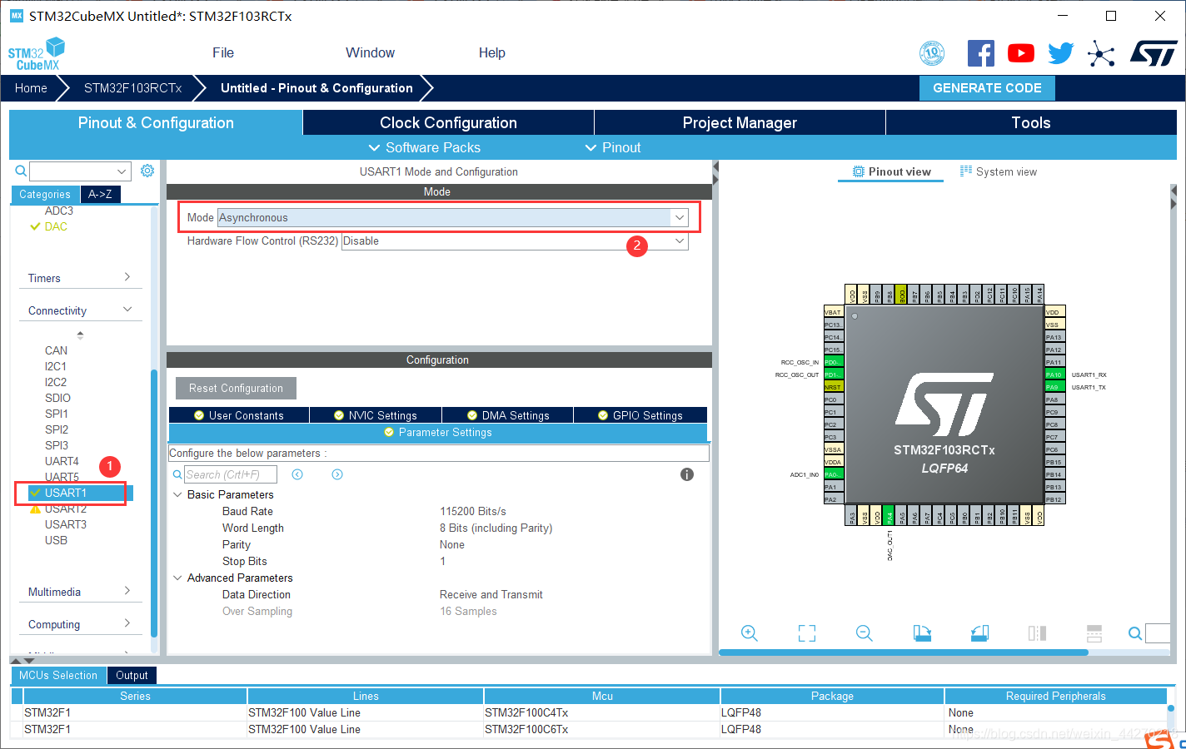Collapse the Advanced Parameters group
1186x749 pixels.
pyautogui.click(x=177, y=578)
